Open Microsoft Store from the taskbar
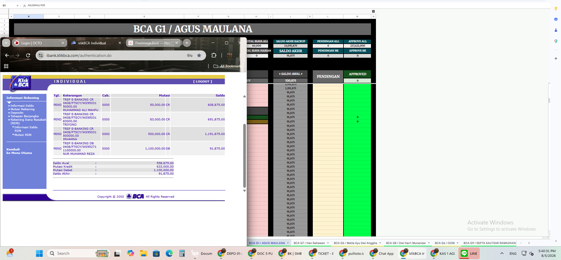561x260 pixels. (156, 253)
